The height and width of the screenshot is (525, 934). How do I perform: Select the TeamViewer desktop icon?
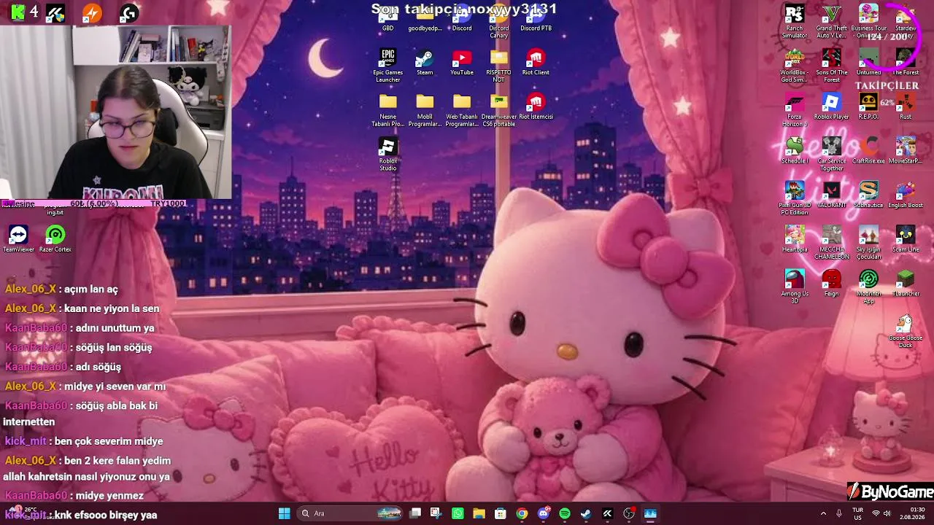[18, 239]
